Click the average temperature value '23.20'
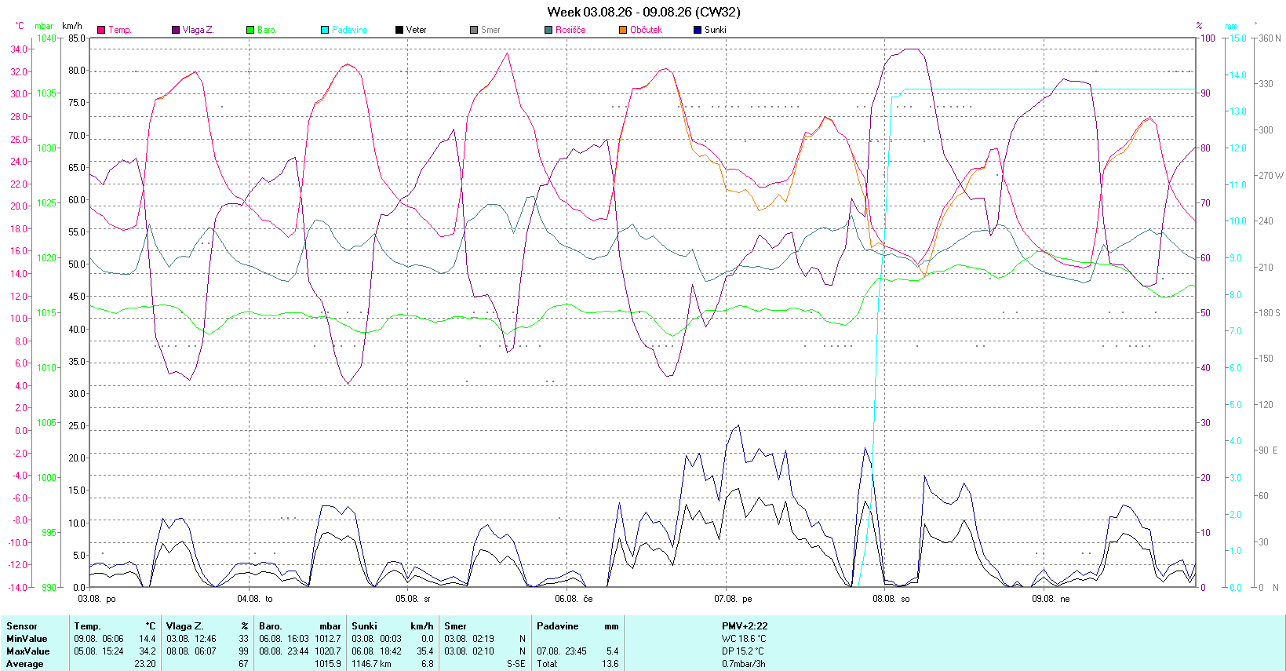The height and width of the screenshot is (671, 1286). click(x=145, y=664)
